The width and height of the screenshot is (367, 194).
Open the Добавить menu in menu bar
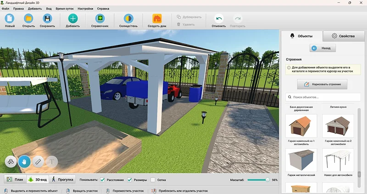pos(35,9)
